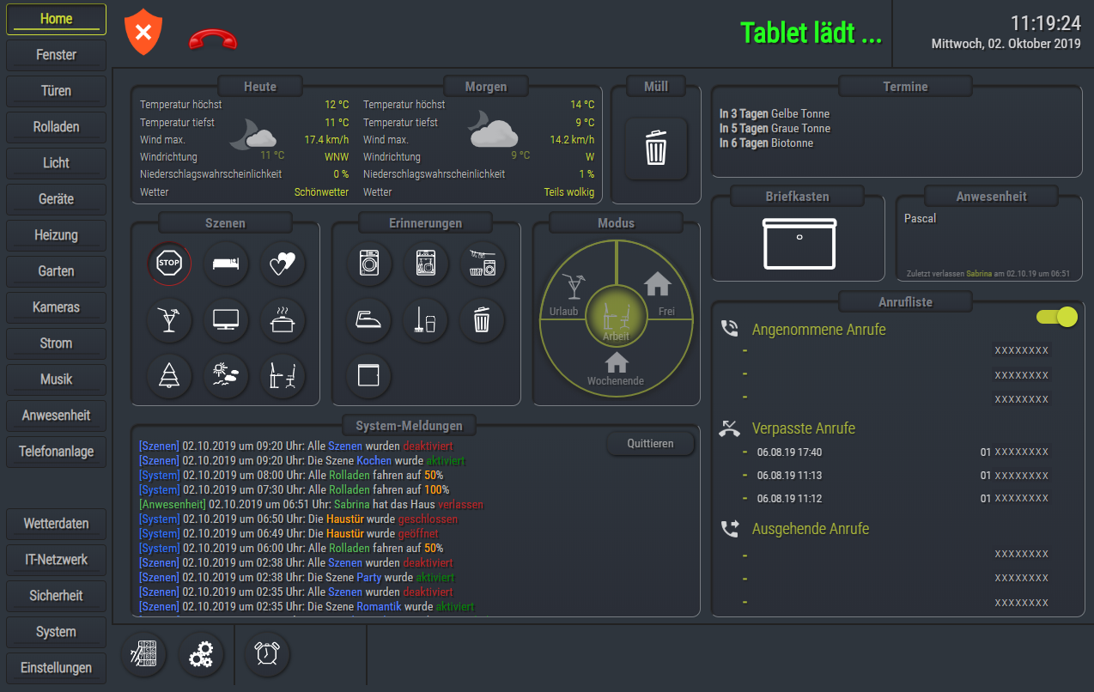The width and height of the screenshot is (1094, 692).
Task: Open the Geräte menu
Action: point(57,199)
